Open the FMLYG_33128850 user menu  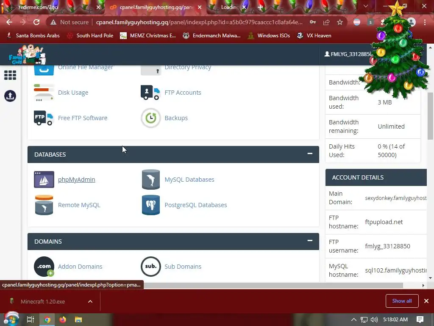point(348,54)
